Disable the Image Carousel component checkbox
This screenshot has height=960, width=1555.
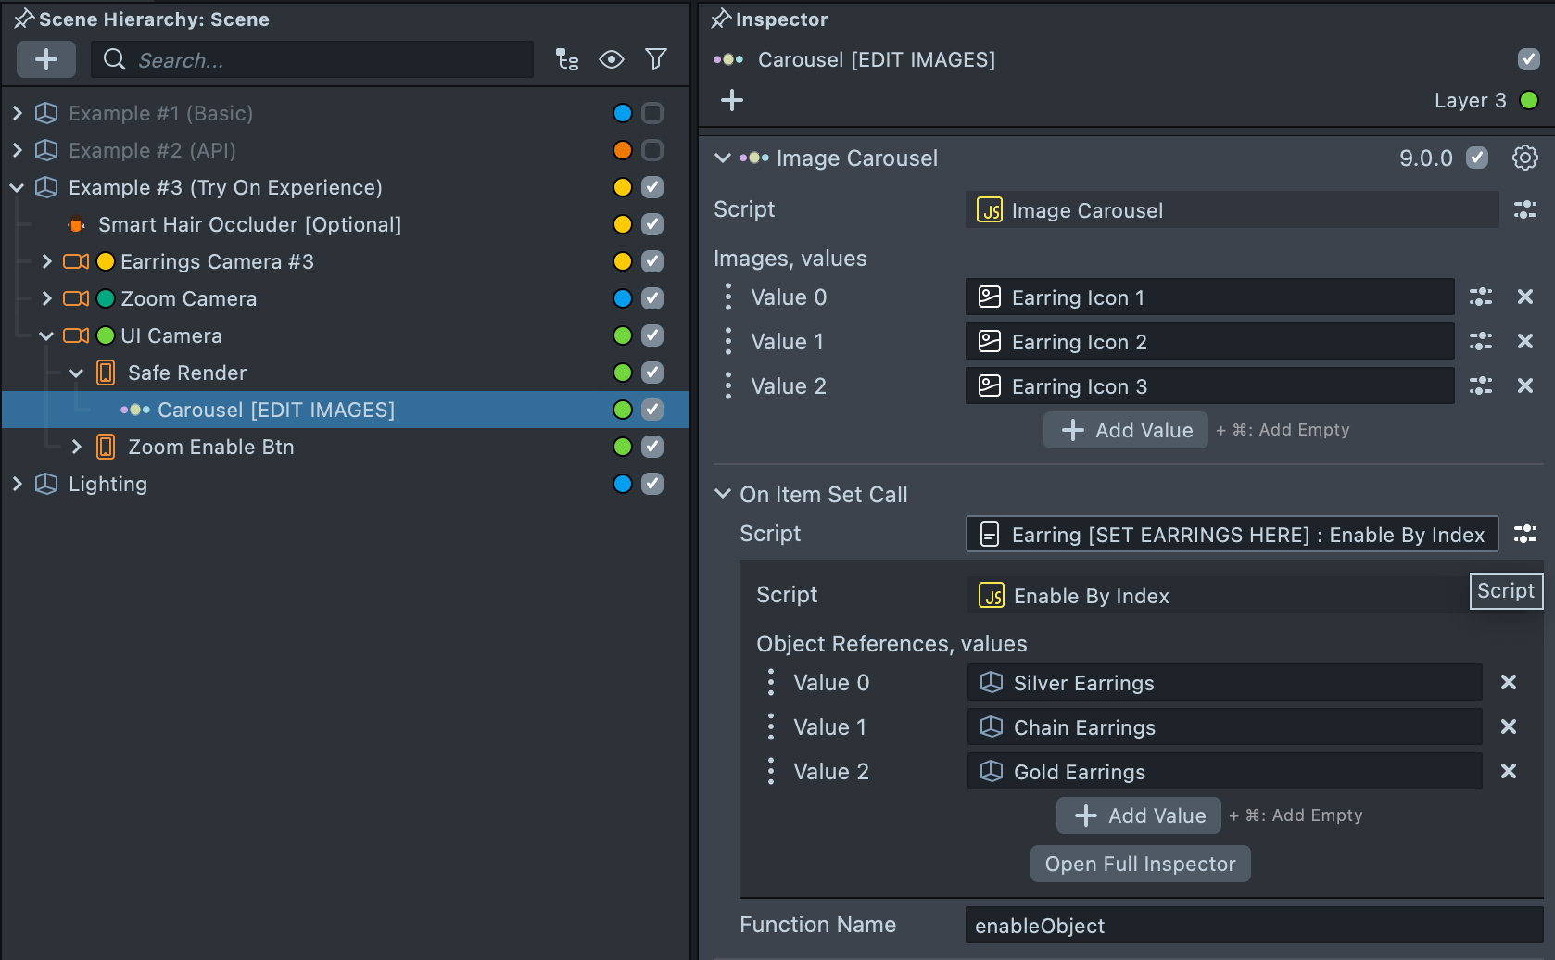(x=1477, y=158)
